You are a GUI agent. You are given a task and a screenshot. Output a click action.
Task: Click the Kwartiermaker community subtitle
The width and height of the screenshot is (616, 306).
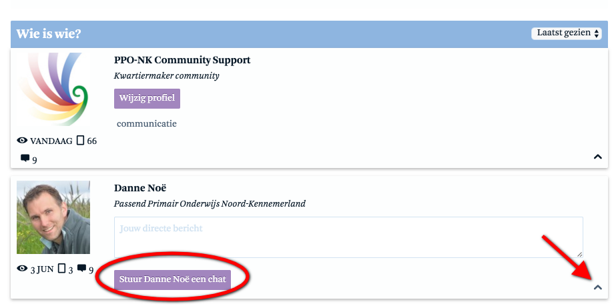pos(167,76)
